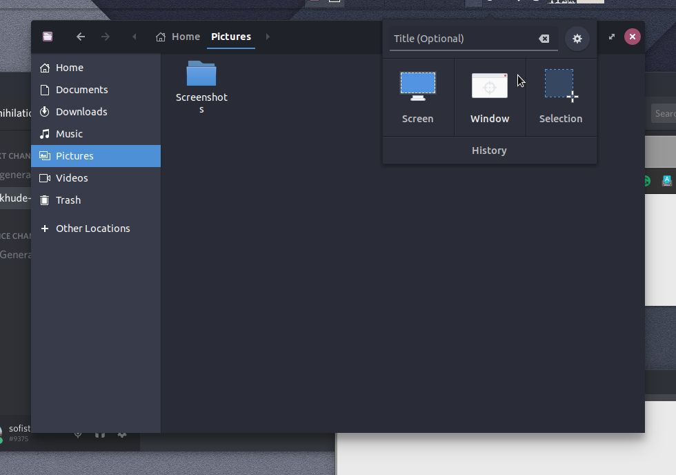This screenshot has width=676, height=475.
Task: Click the Trash bin sidebar icon
Action: coord(44,200)
